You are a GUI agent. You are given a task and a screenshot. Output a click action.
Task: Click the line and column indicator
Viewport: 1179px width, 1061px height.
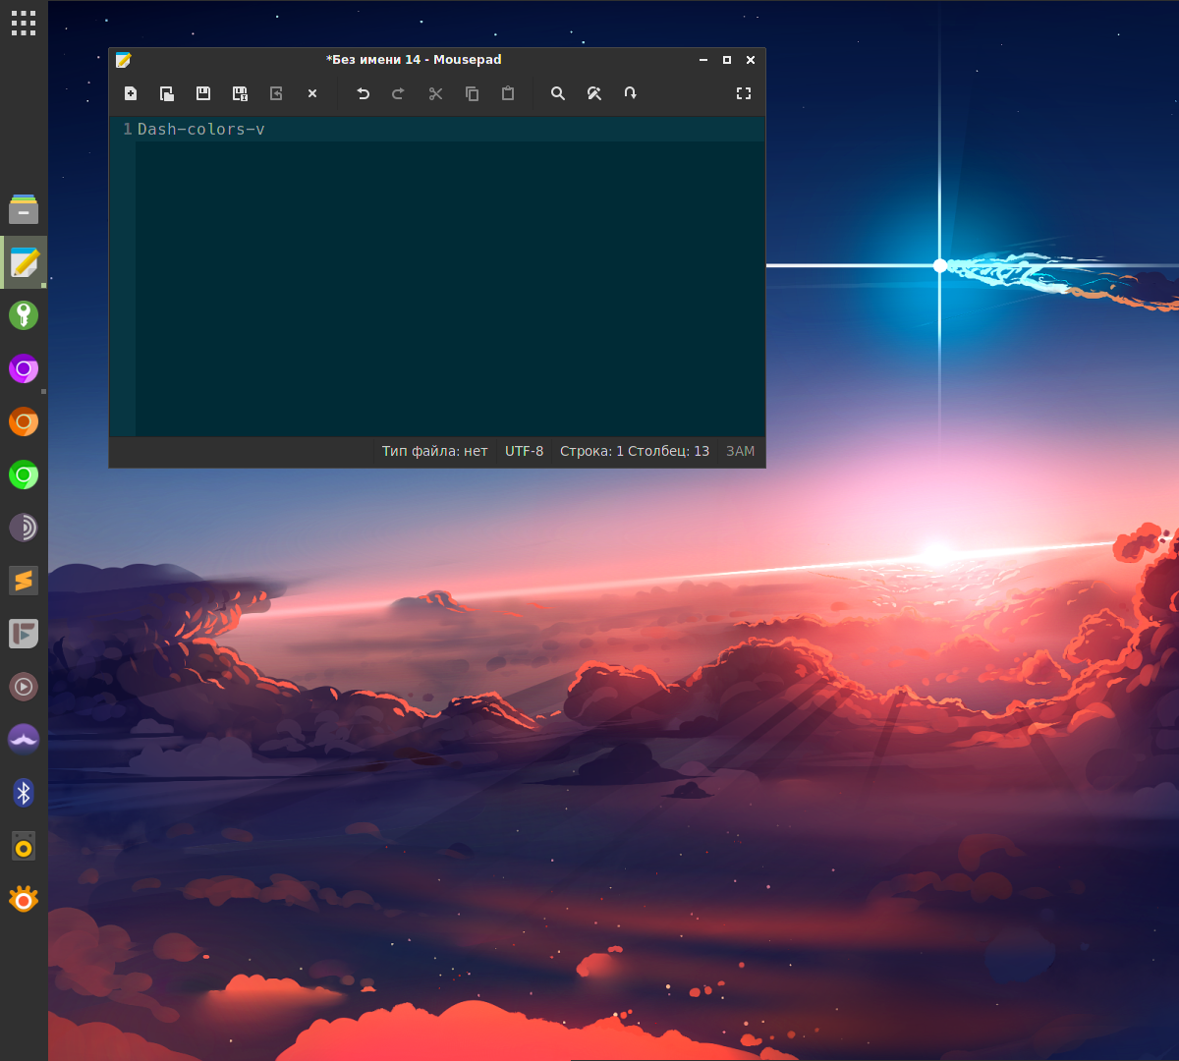click(x=635, y=451)
